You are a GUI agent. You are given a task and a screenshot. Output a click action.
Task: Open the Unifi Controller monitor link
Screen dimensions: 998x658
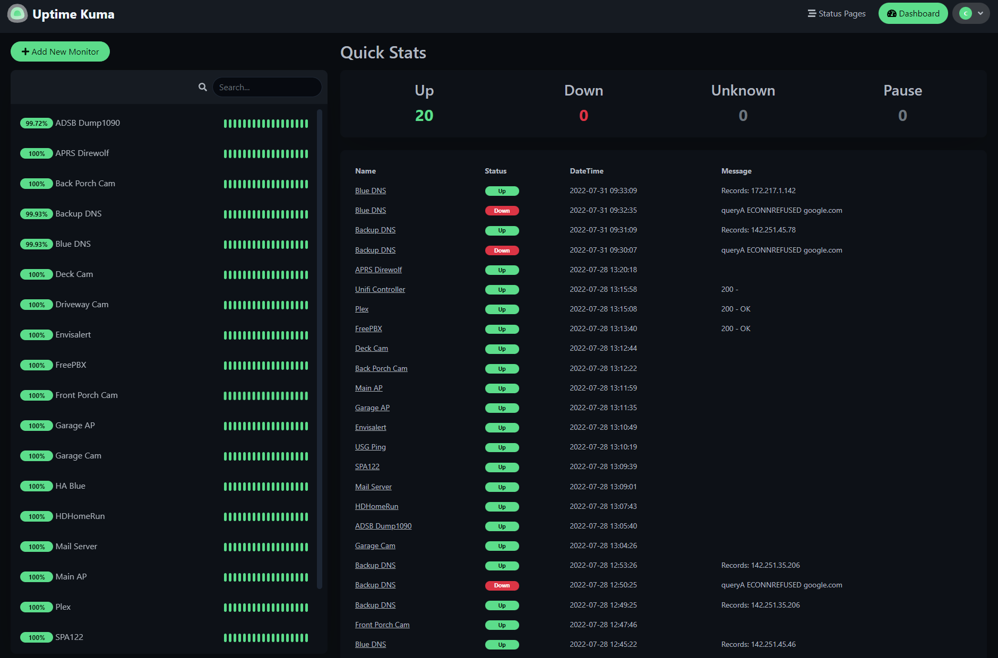click(x=380, y=289)
